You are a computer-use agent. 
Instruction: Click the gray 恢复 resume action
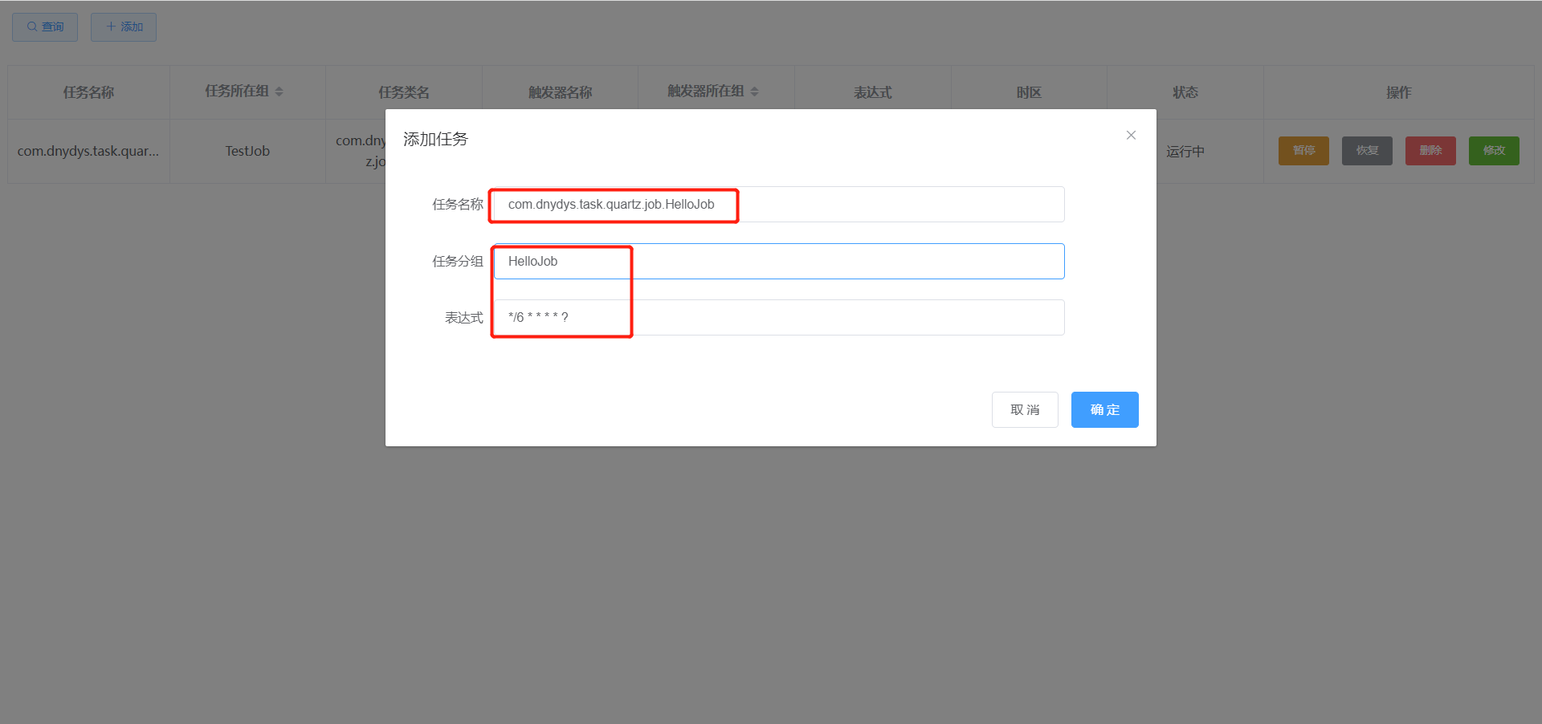[1366, 150]
